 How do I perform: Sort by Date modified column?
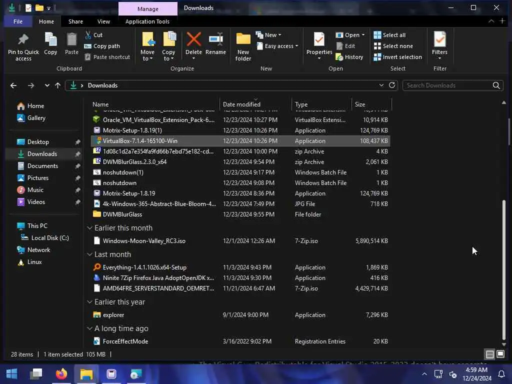tap(255, 104)
